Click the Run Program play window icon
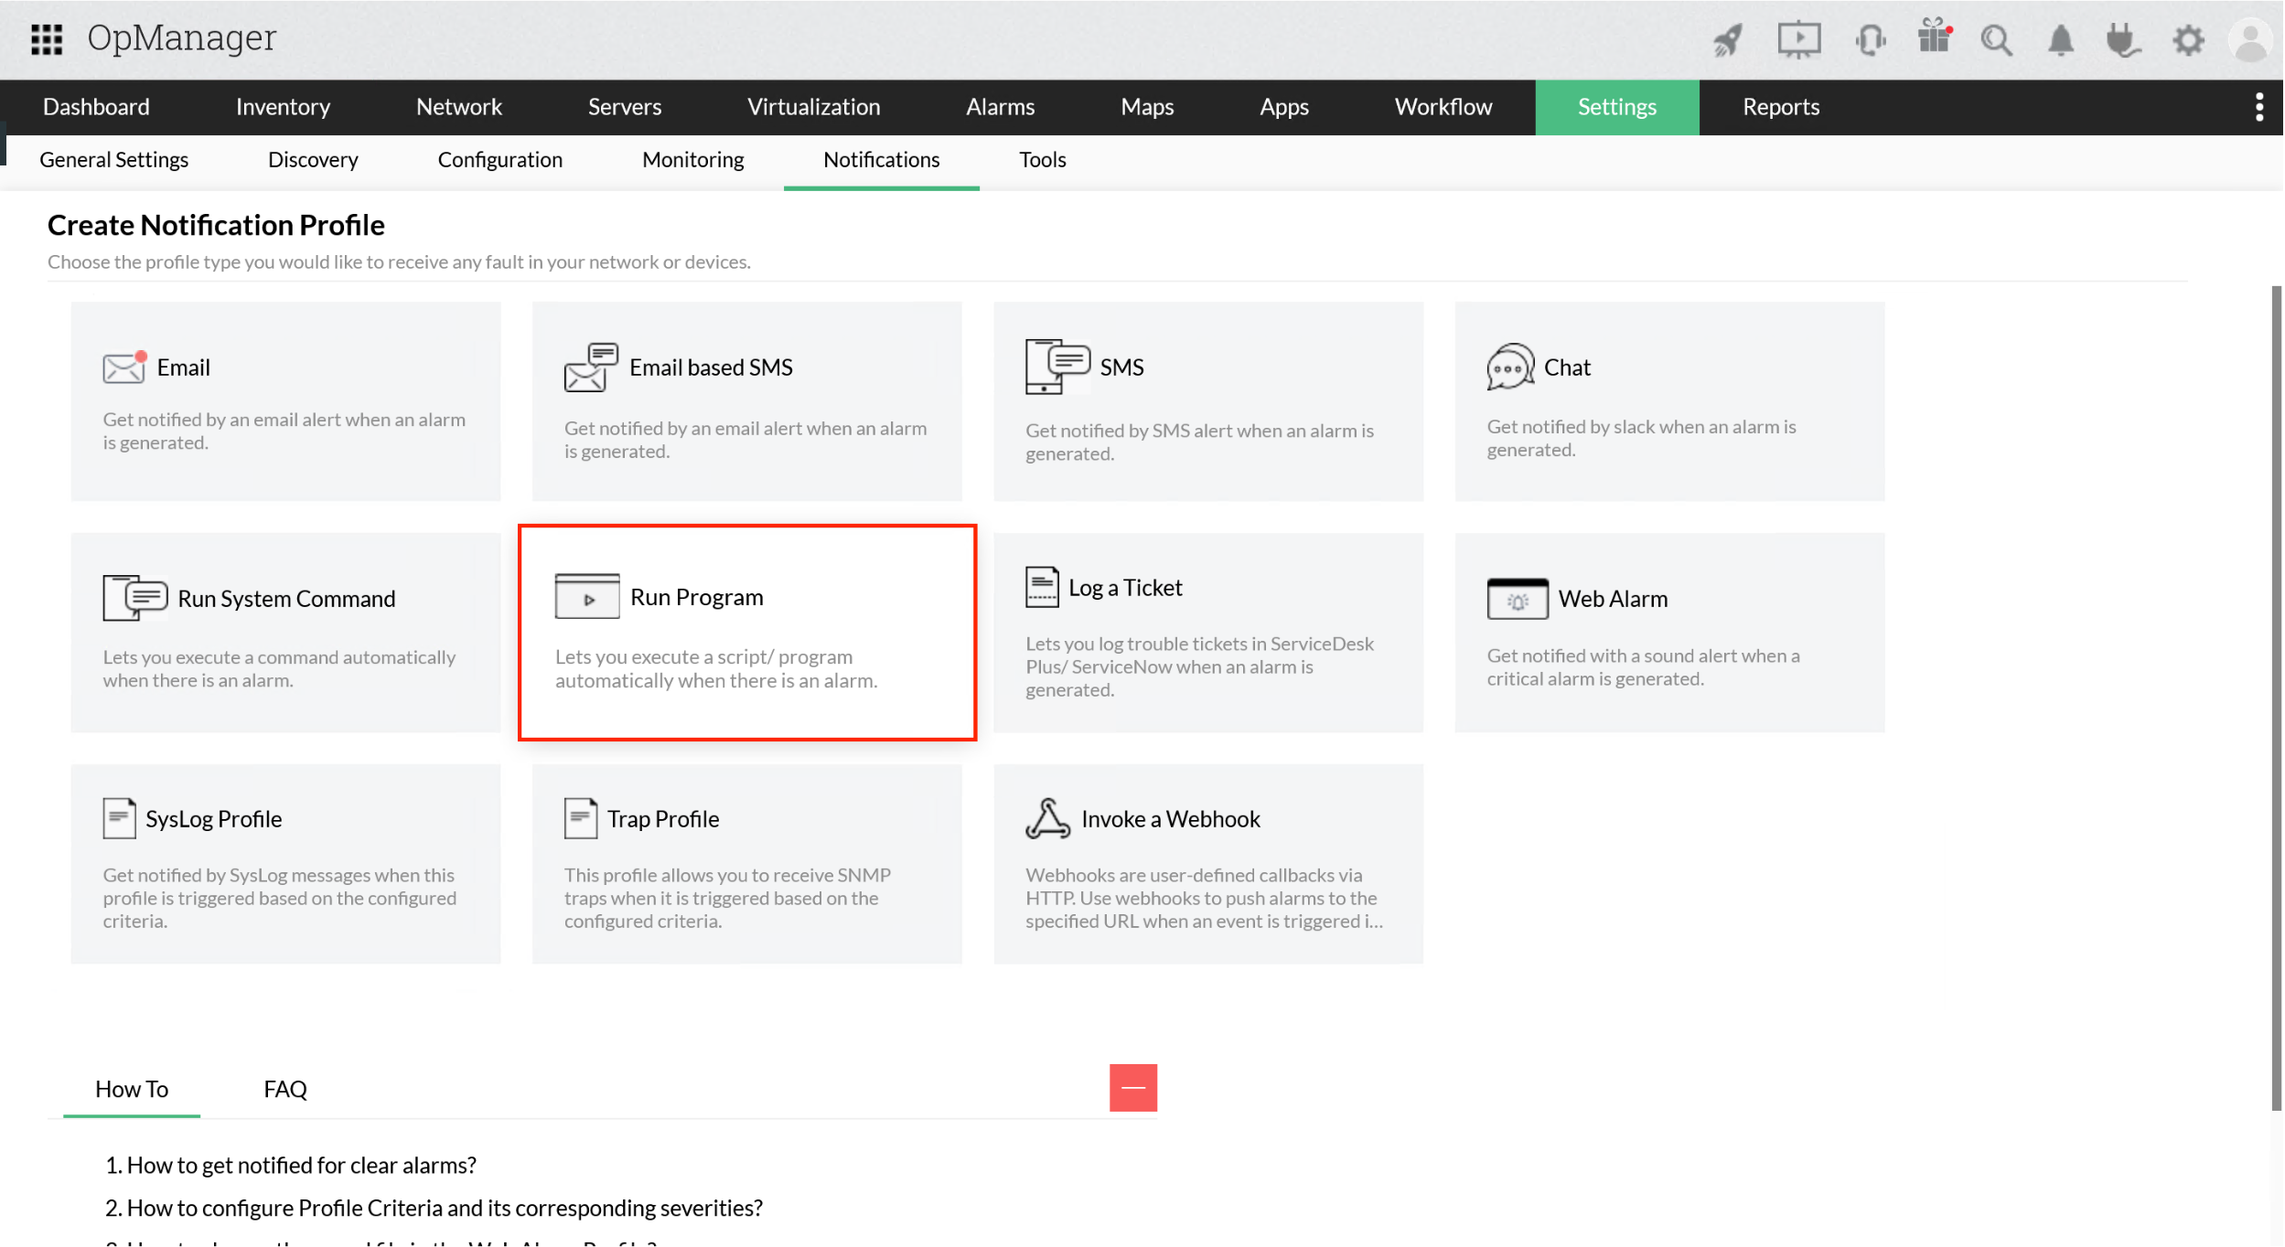The image size is (2285, 1247). coord(587,596)
